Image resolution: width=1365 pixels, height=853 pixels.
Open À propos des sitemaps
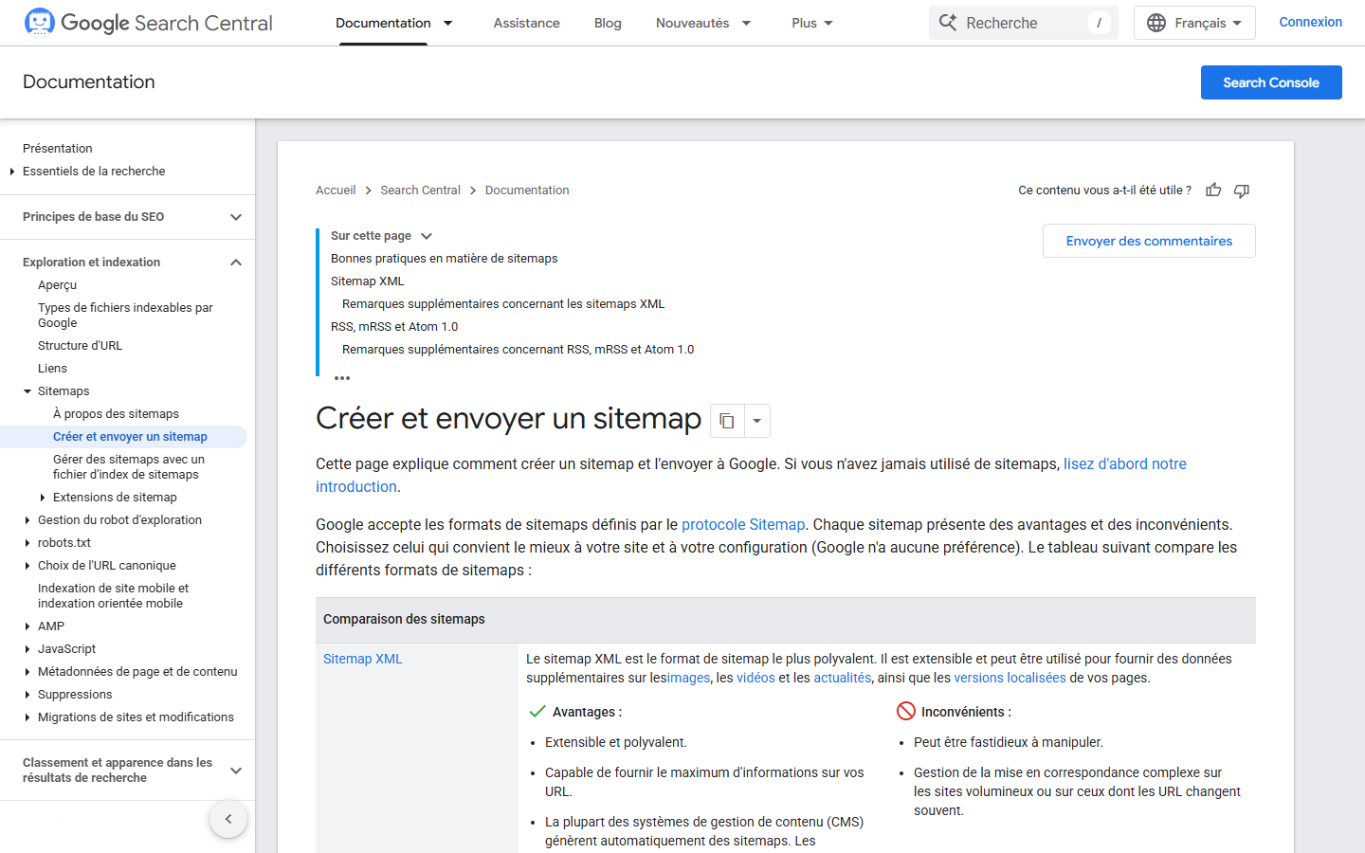point(116,414)
